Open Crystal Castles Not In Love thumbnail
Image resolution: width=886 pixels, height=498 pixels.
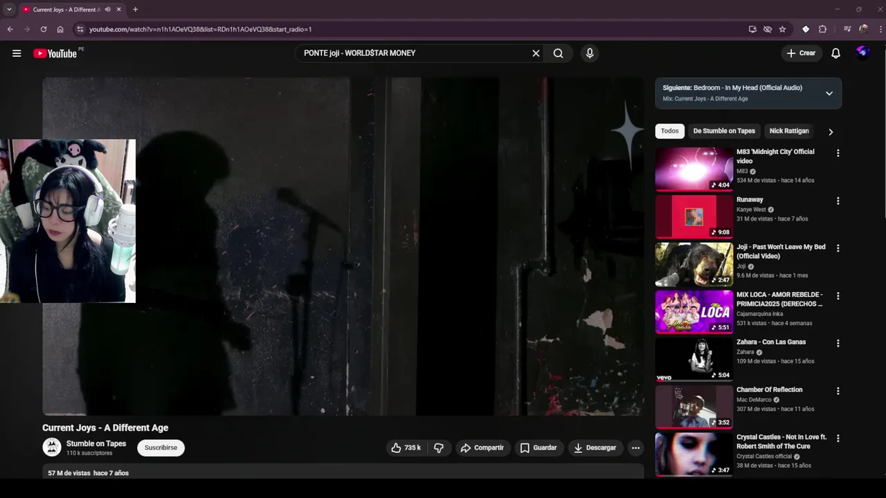[694, 454]
